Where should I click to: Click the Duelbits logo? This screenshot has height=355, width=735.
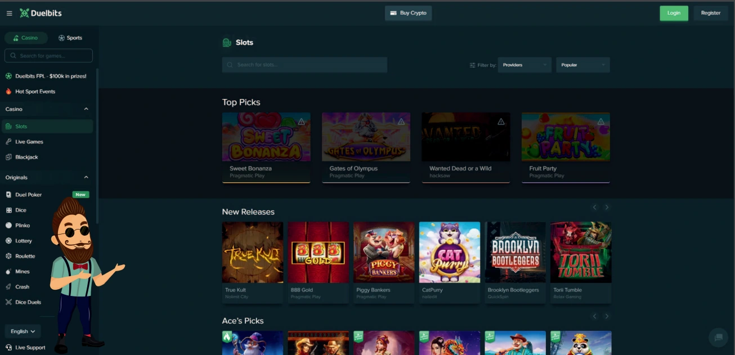(41, 13)
